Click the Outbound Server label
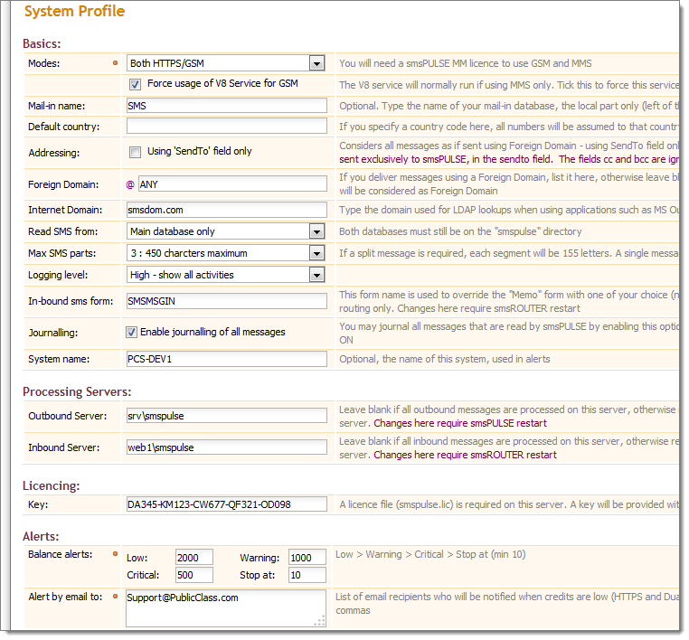 click(x=67, y=416)
